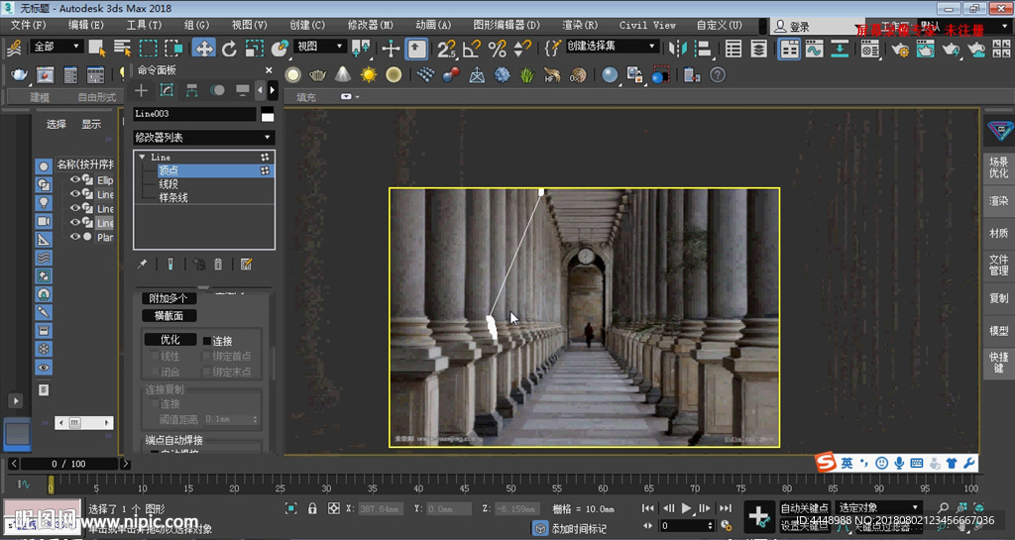Open the 修改器(M) menu
Image resolution: width=1015 pixels, height=540 pixels.
click(371, 25)
